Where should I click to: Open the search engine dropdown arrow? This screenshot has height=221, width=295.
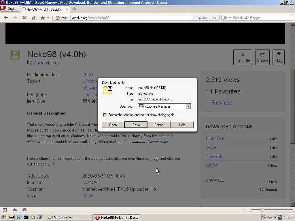[230, 18]
